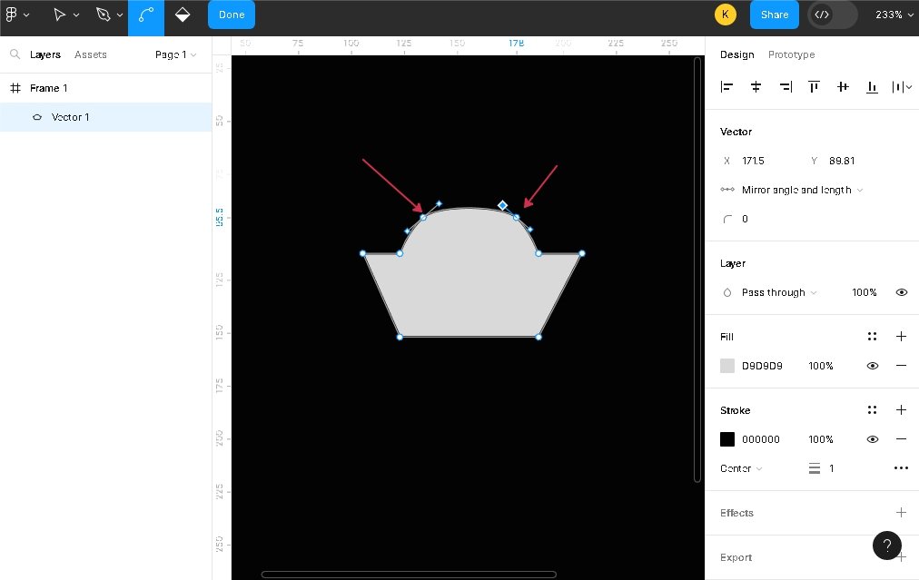Switch to the Prototype tab
Screen dimensions: 919x580
791,54
